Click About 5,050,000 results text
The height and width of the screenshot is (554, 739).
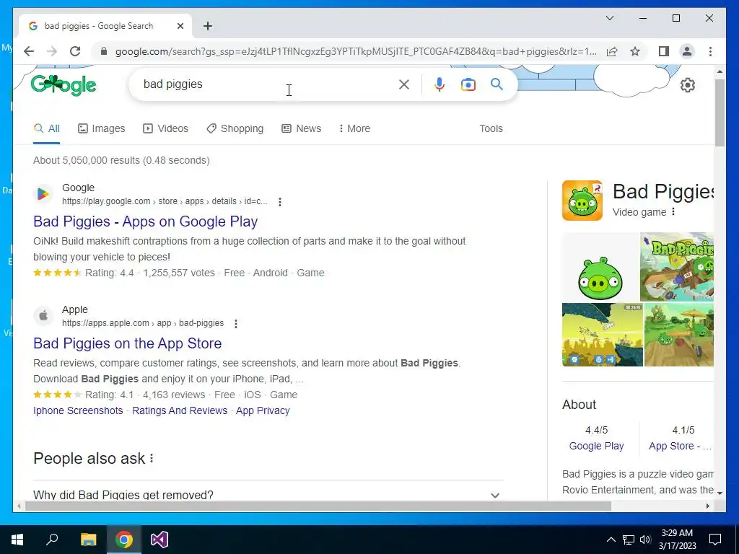click(x=121, y=160)
